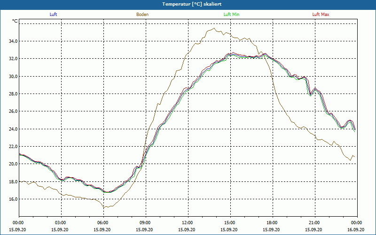Click the 20,0 y-axis value

(x=13, y=164)
